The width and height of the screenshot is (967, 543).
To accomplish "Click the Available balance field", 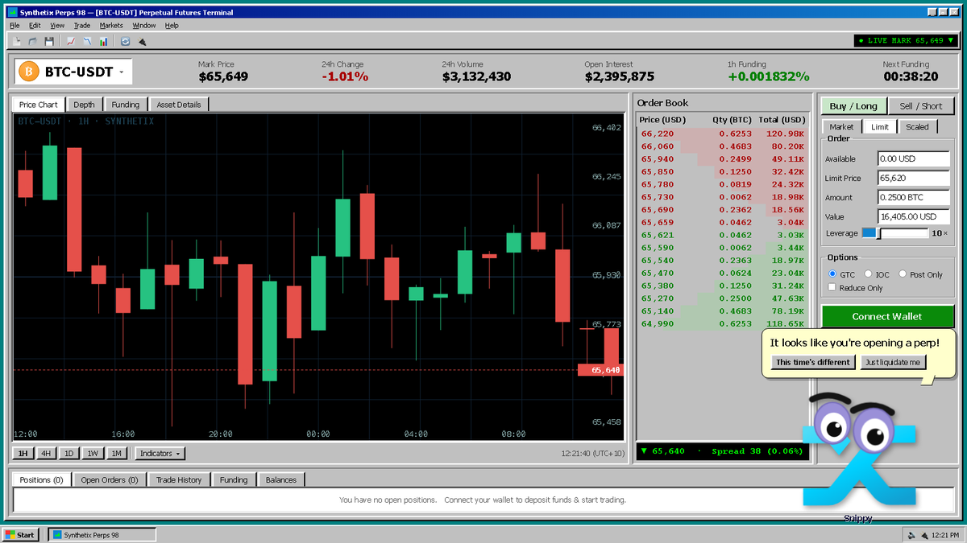I will 914,158.
